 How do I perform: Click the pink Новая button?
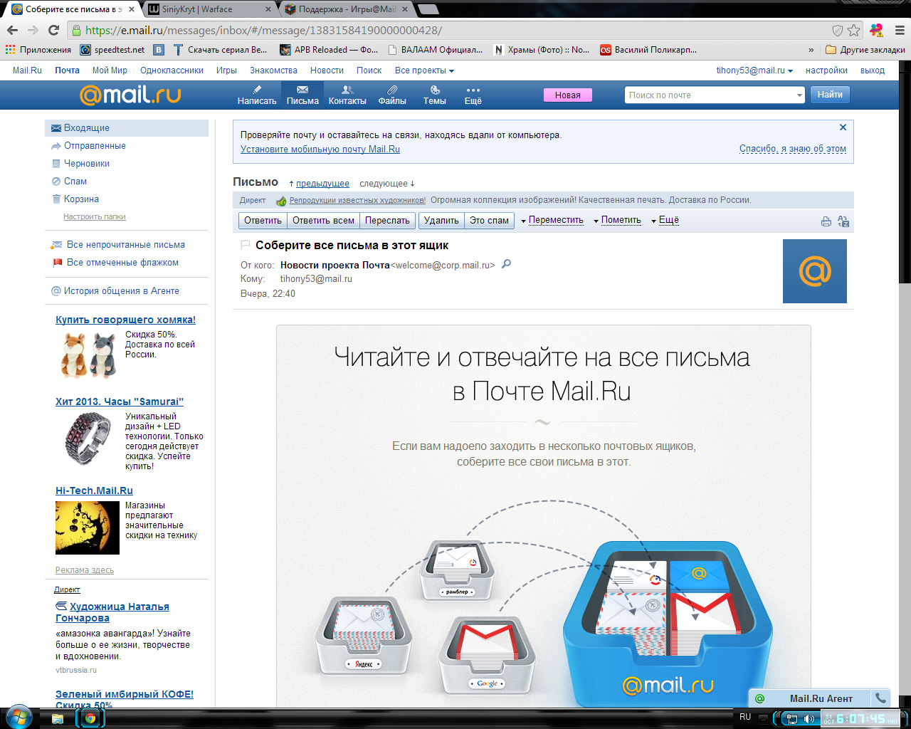[x=568, y=95]
